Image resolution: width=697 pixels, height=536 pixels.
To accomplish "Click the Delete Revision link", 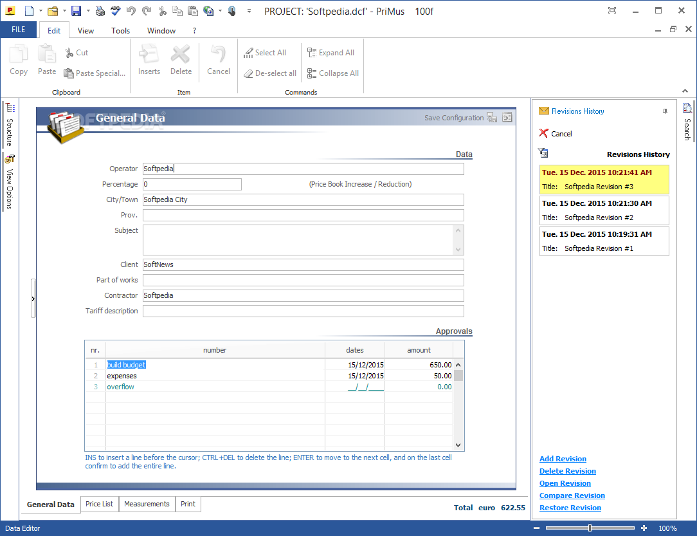I will pos(568,471).
